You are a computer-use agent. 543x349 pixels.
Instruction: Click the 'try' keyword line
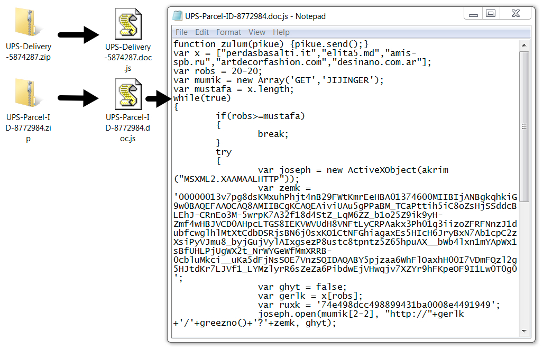[x=224, y=152]
